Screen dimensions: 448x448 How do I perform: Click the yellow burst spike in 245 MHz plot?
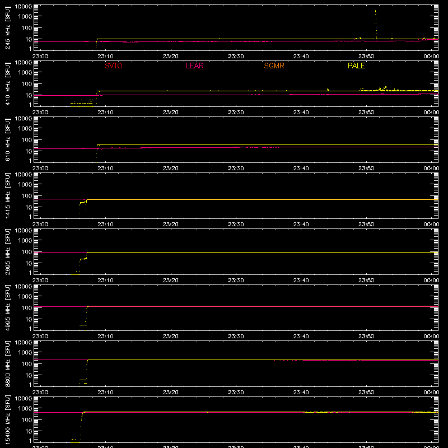(x=376, y=24)
